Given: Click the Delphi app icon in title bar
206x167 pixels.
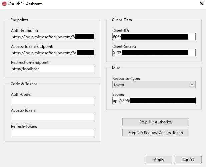Looking at the screenshot, I should tap(4, 4).
